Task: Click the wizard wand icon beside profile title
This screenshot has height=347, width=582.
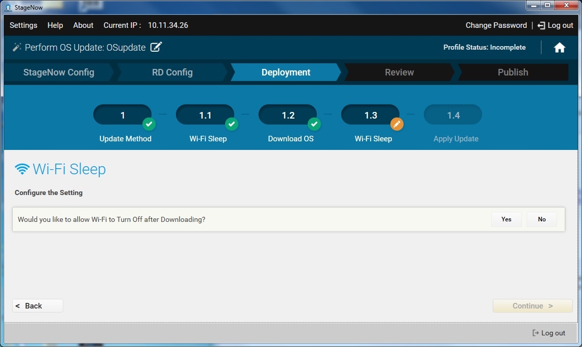Action: 17,47
